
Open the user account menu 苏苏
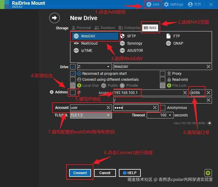pos(195,4)
